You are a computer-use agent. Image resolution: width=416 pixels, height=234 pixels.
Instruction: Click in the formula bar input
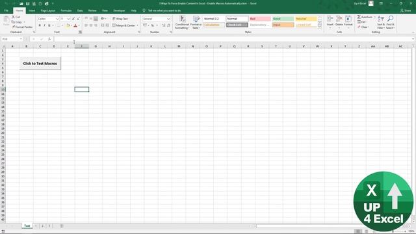pyautogui.click(x=233, y=39)
